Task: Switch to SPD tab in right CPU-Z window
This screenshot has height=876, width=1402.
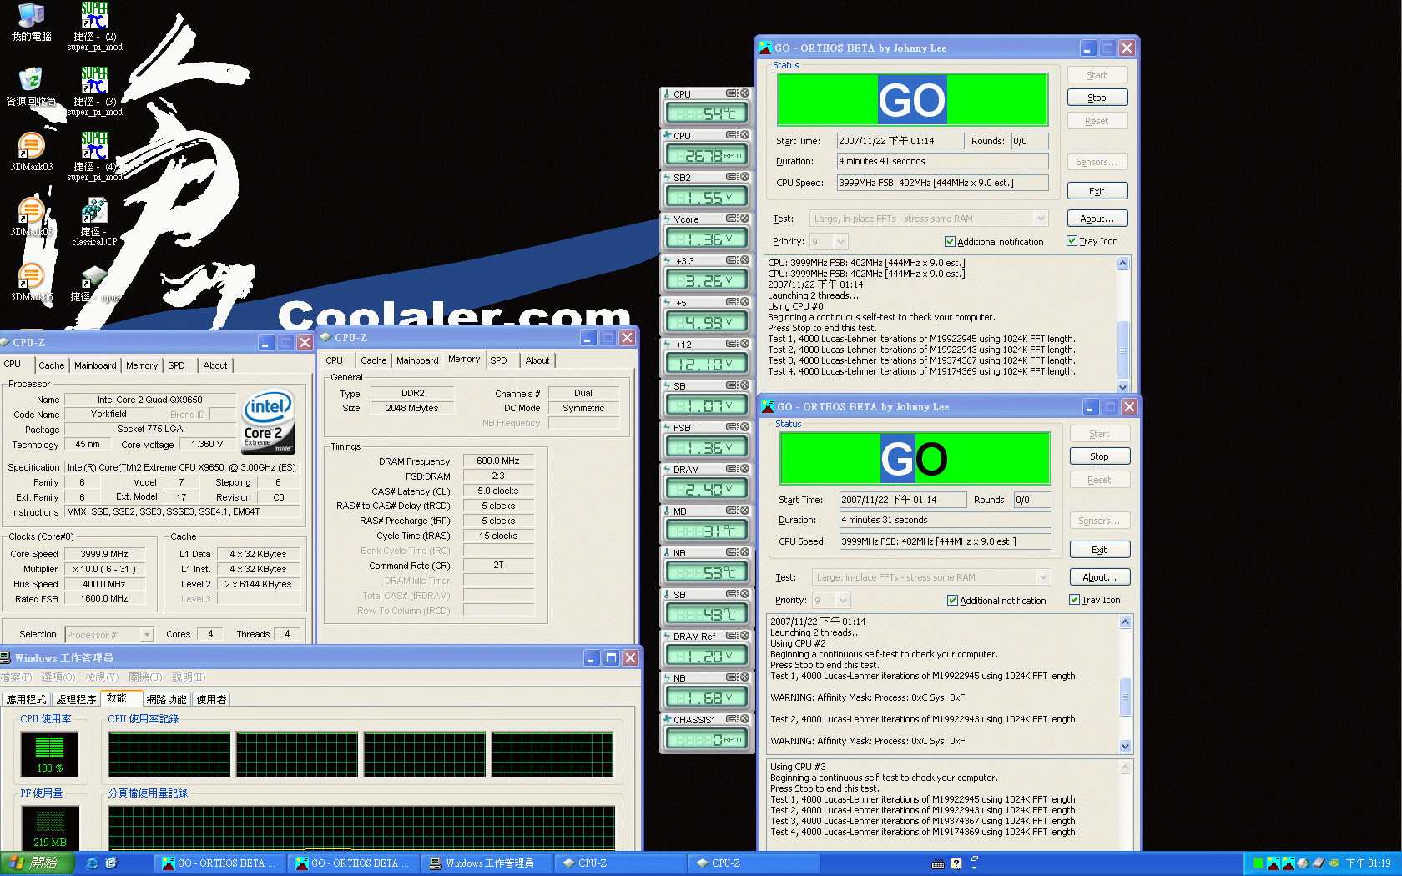Action: (x=498, y=360)
